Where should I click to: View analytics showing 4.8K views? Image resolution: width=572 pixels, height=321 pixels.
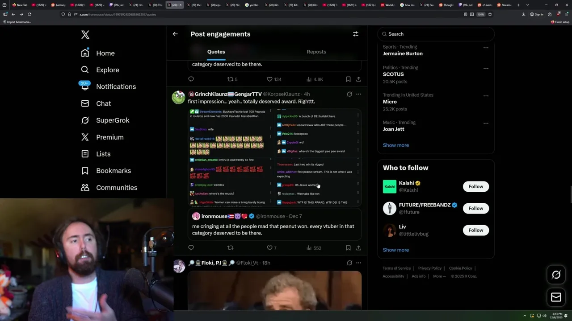pyautogui.click(x=315, y=79)
